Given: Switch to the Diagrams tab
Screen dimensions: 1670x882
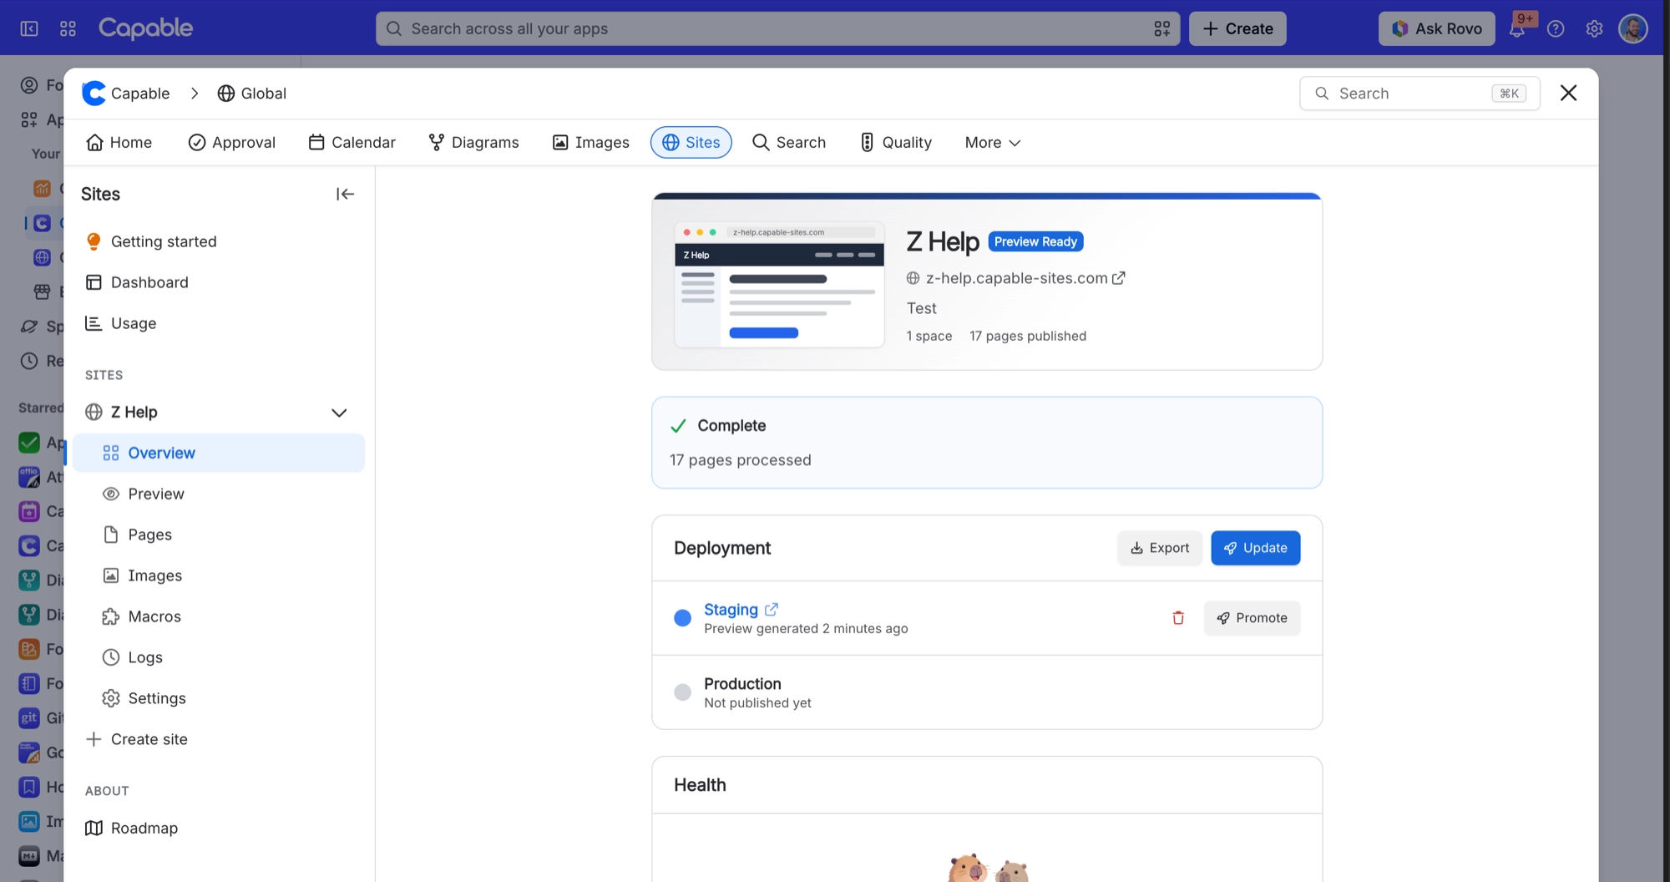Looking at the screenshot, I should pyautogui.click(x=473, y=143).
